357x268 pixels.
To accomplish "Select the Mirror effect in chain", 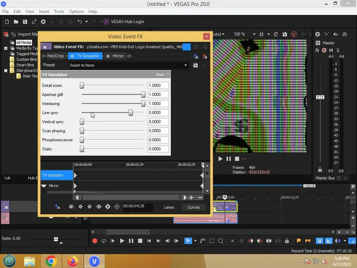I will click(118, 56).
